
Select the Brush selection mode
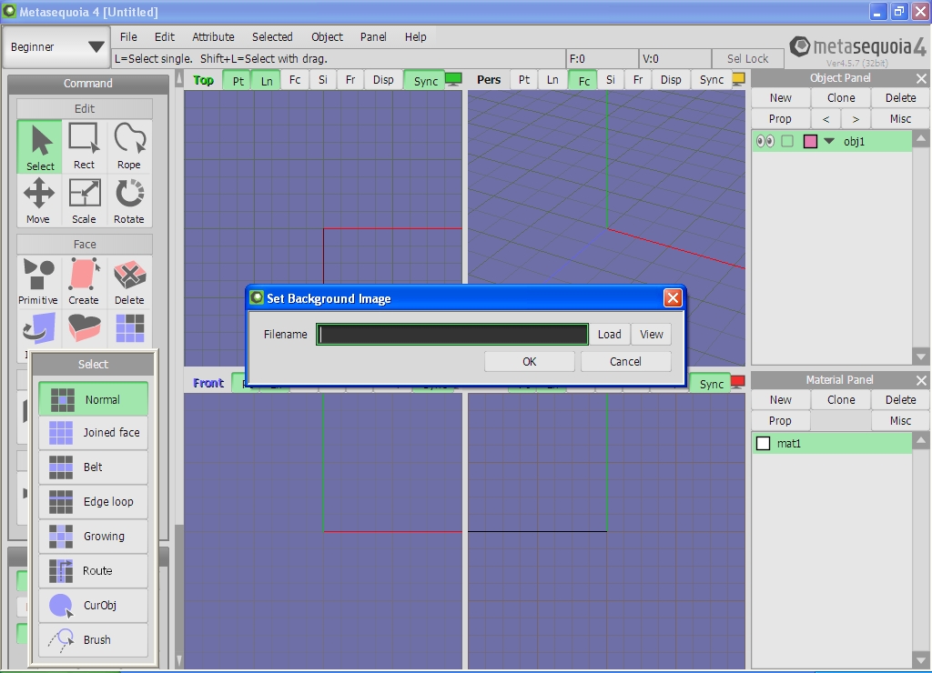tap(93, 640)
